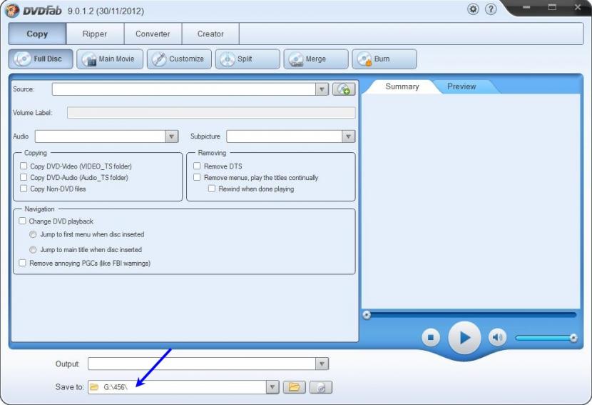The image size is (592, 405).
Task: Minimize the DVDFab window
Action: 526,8
